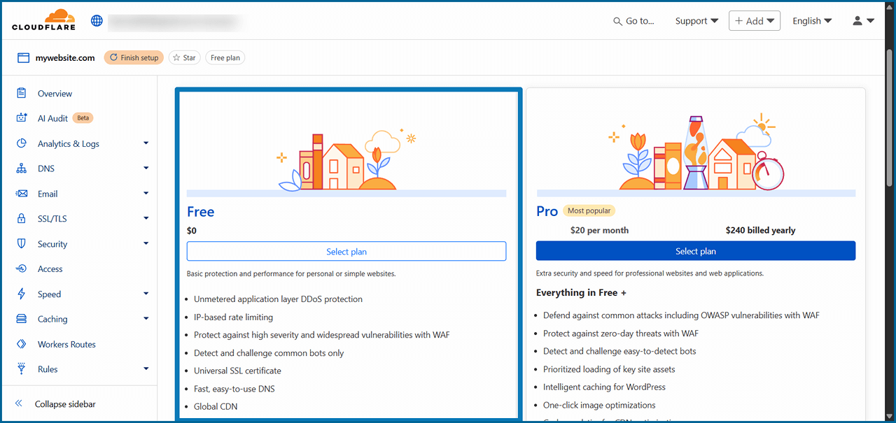This screenshot has height=423, width=896.
Task: Click the Free plan houses illustration
Action: [346, 159]
